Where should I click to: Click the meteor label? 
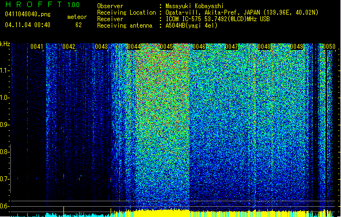[x=77, y=17]
